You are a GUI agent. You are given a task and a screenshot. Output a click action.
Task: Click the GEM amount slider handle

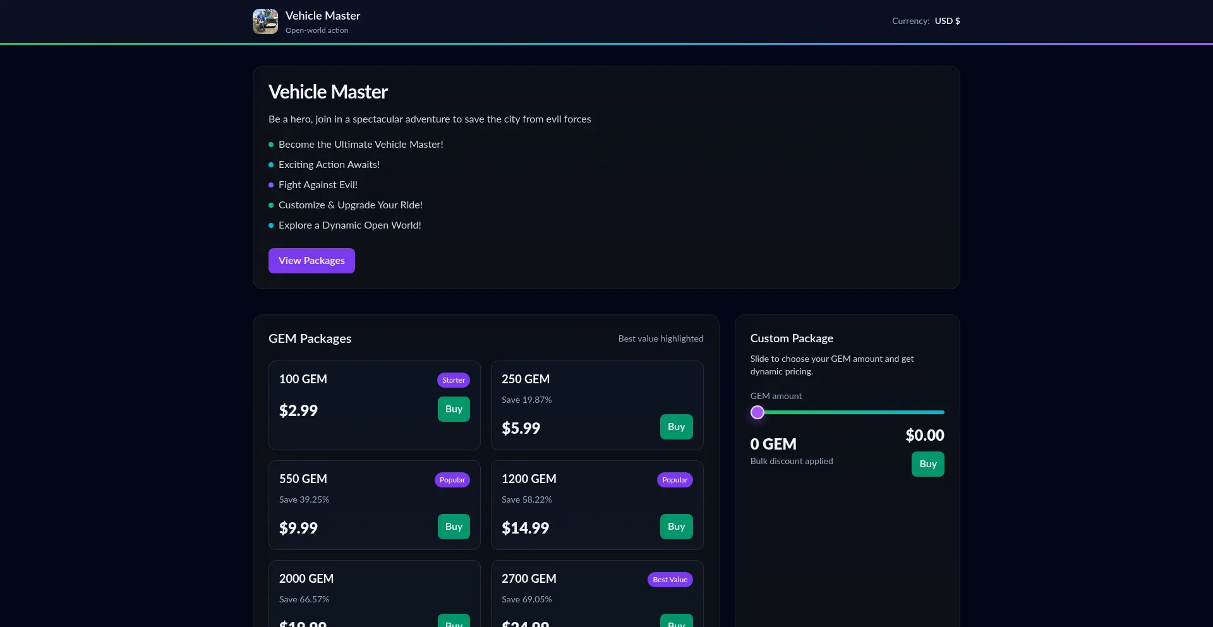point(757,412)
